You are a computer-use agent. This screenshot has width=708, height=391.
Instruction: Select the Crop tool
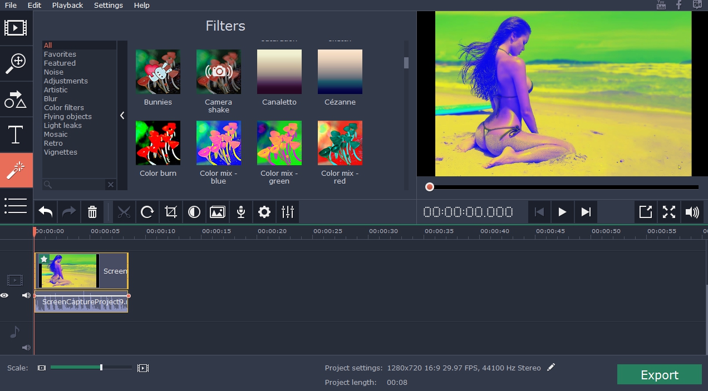(x=171, y=212)
